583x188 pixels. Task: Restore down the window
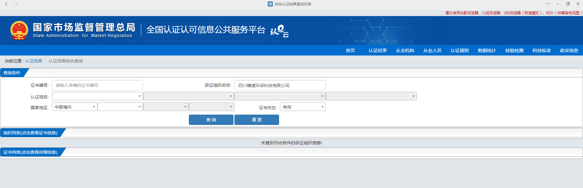(x=568, y=4)
